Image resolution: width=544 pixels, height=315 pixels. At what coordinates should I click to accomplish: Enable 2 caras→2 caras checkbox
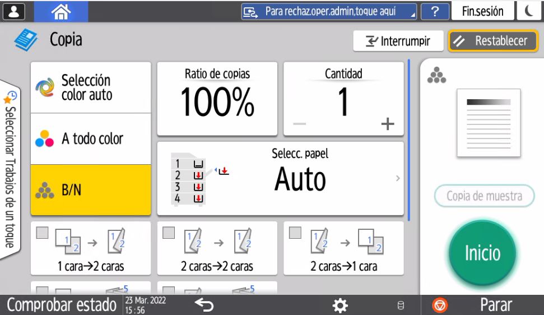pyautogui.click(x=169, y=233)
